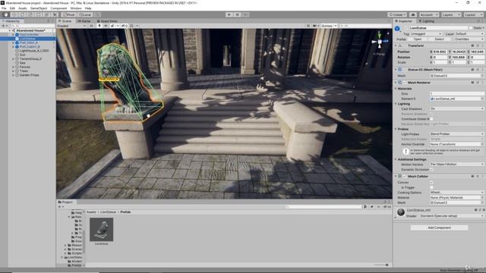Image resolution: width=486 pixels, height=273 pixels.
Task: Open the cloud Services icon
Action: pyautogui.click(x=413, y=14)
